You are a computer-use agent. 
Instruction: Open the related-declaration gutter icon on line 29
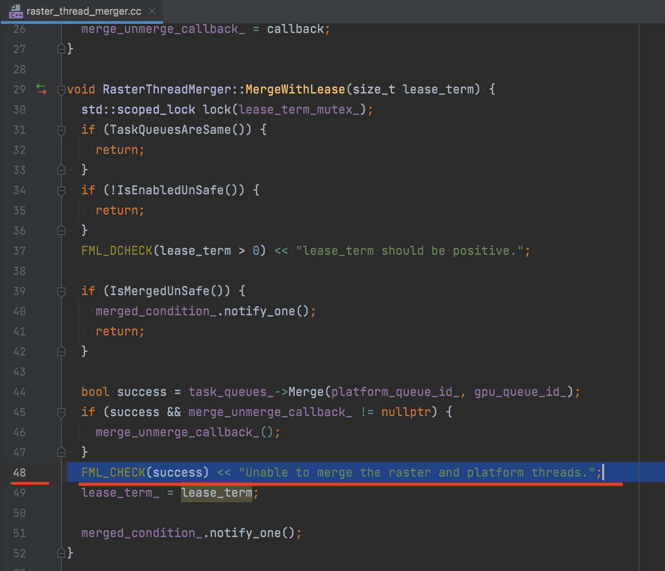pyautogui.click(x=42, y=89)
